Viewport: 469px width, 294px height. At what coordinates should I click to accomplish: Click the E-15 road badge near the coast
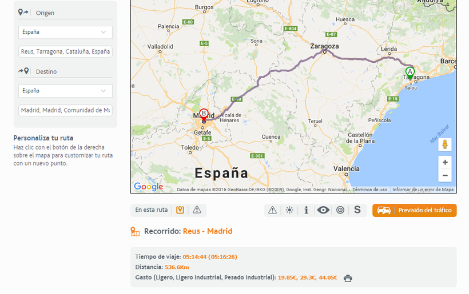point(393,99)
